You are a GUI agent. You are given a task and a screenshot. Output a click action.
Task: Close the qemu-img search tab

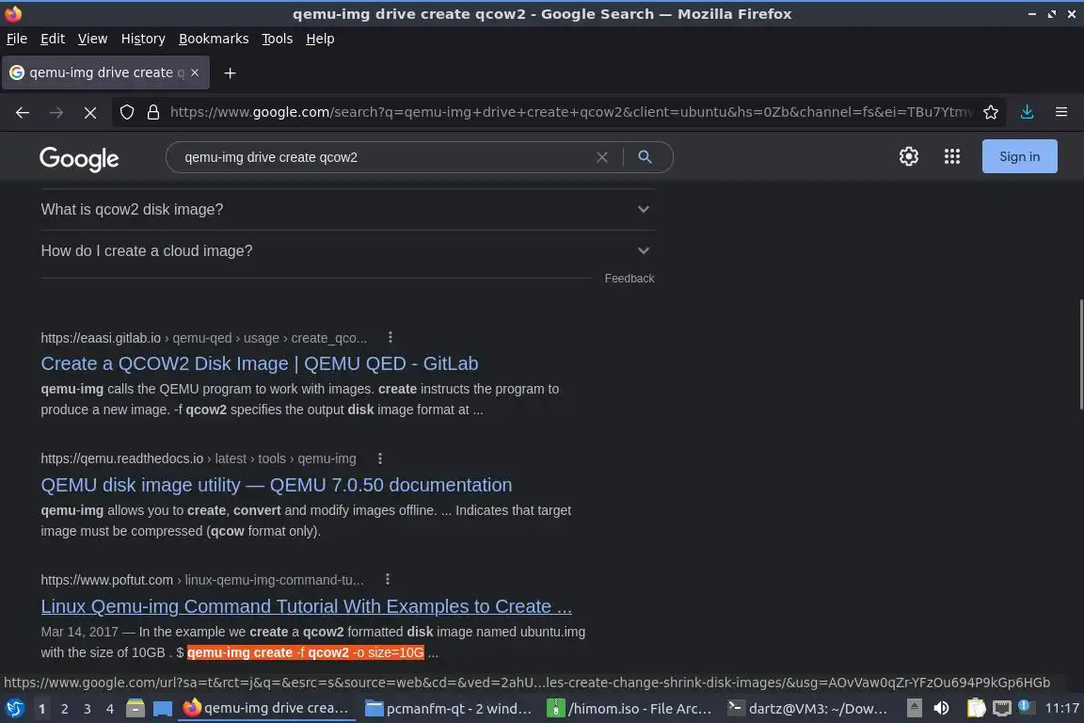195,72
